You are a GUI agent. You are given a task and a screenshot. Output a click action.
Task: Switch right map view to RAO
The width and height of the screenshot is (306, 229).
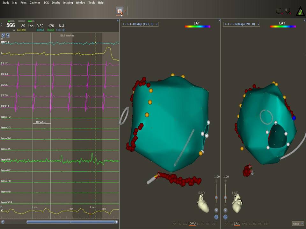(244, 224)
